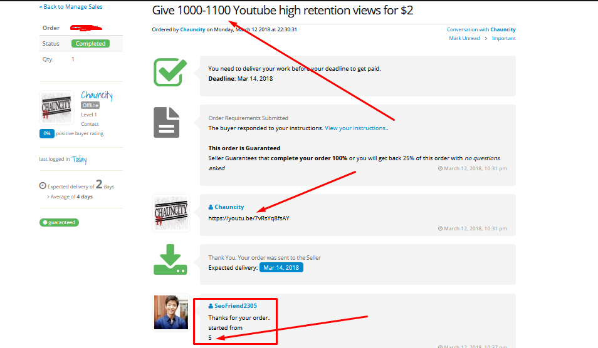Image resolution: width=598 pixels, height=348 pixels.
Task: Mark the conversation as Unread
Action: pos(464,38)
